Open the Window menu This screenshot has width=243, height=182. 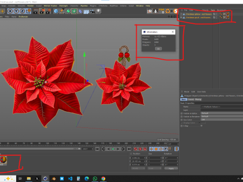coord(140,6)
